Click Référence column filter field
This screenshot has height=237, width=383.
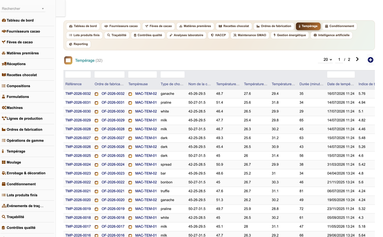click(78, 75)
